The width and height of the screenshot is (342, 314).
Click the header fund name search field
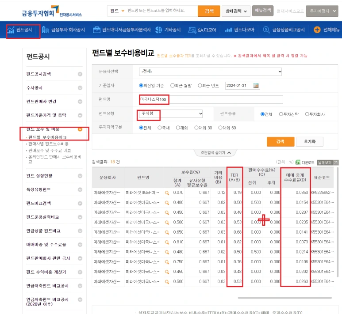tap(161, 11)
